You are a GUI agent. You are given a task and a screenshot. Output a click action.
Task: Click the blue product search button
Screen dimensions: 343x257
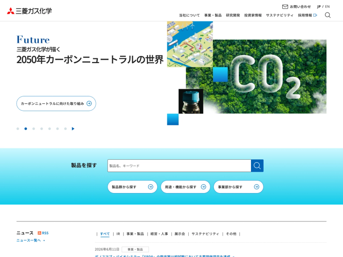pyautogui.click(x=257, y=165)
